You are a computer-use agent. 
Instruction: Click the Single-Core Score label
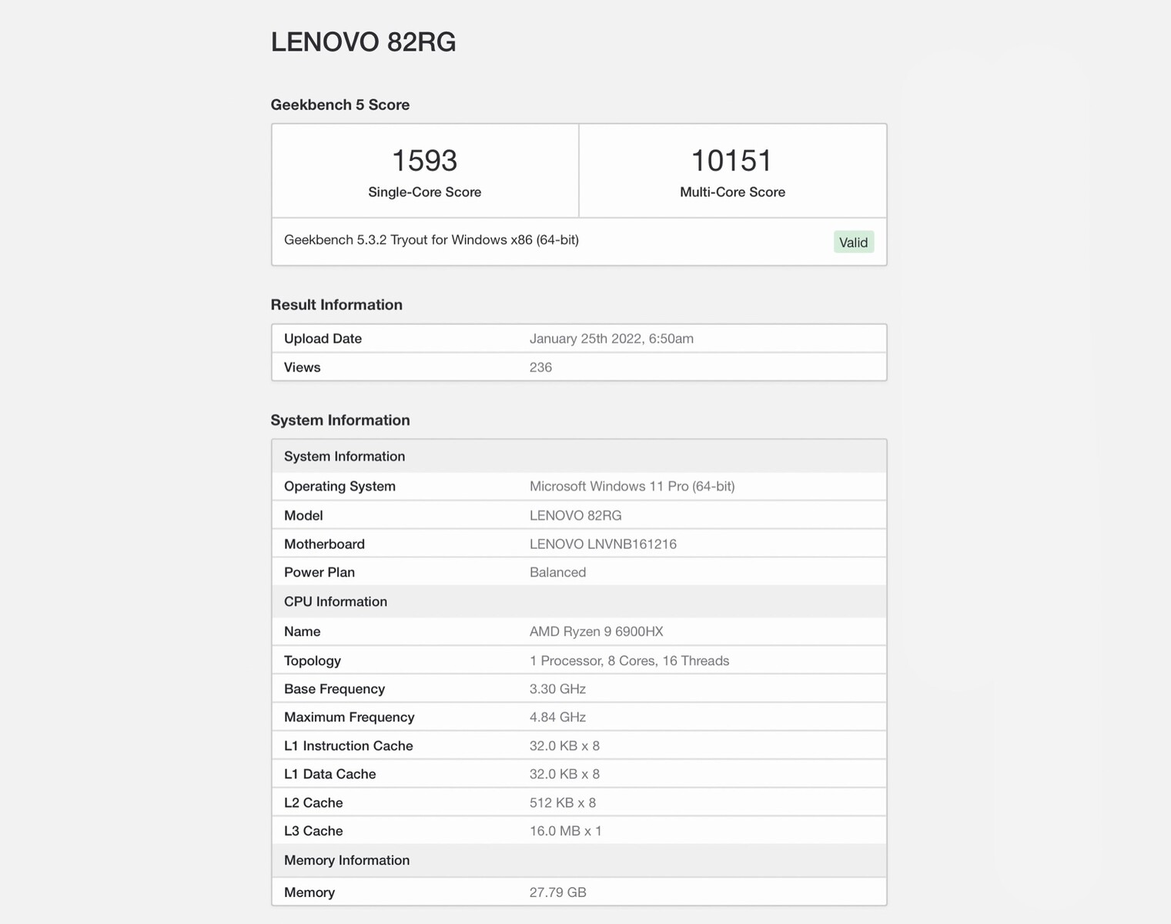pos(425,192)
